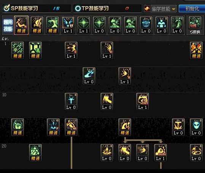Click the SP points value 15
The height and width of the screenshot is (173, 205).
(56, 8)
